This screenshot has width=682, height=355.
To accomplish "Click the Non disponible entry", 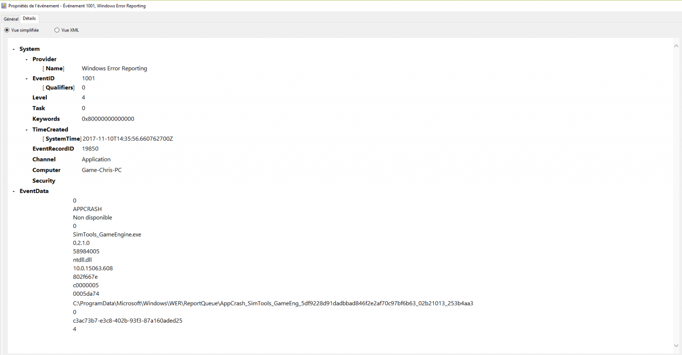I will (92, 218).
